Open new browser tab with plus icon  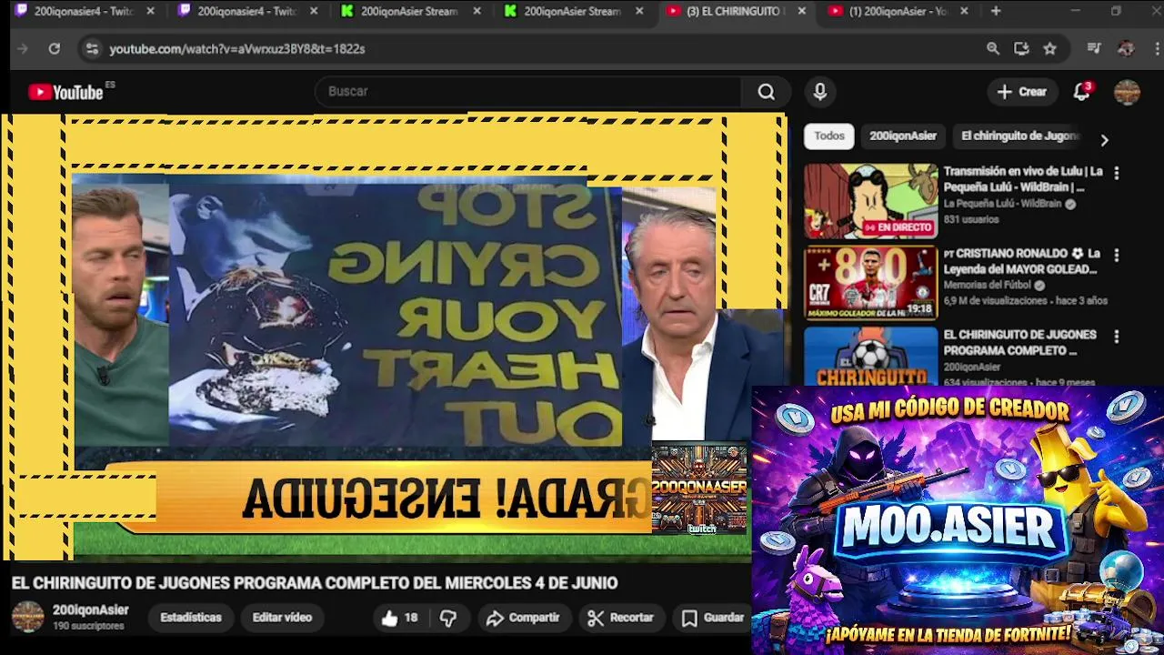point(996,11)
